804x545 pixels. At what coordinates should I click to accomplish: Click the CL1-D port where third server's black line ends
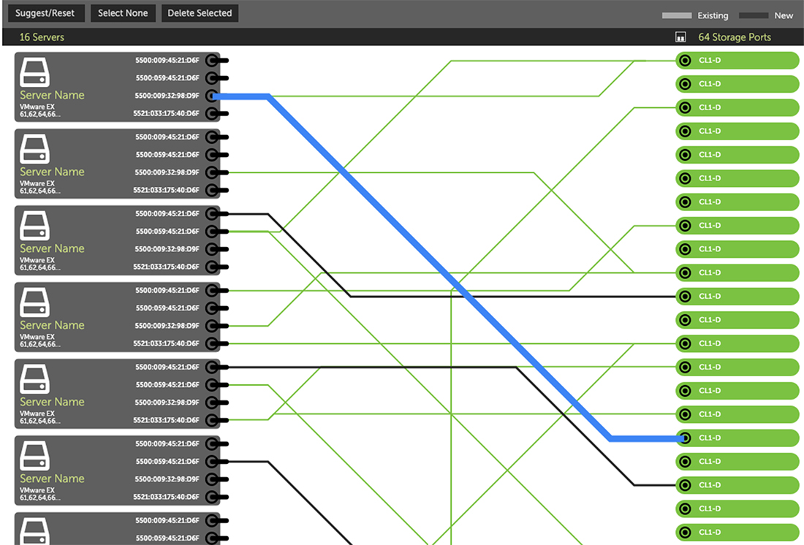coord(737,297)
